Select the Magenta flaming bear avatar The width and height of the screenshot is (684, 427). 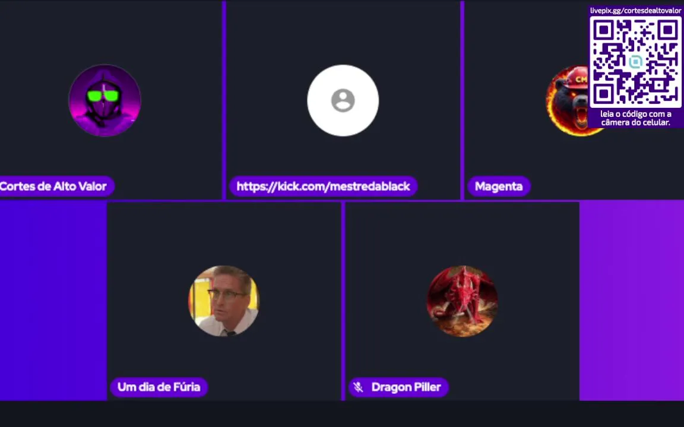click(568, 100)
